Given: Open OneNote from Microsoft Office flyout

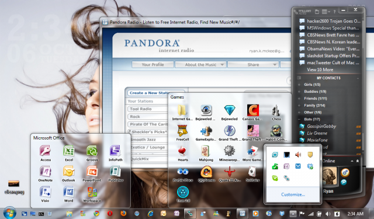Looking at the screenshot, I should pyautogui.click(x=46, y=174).
